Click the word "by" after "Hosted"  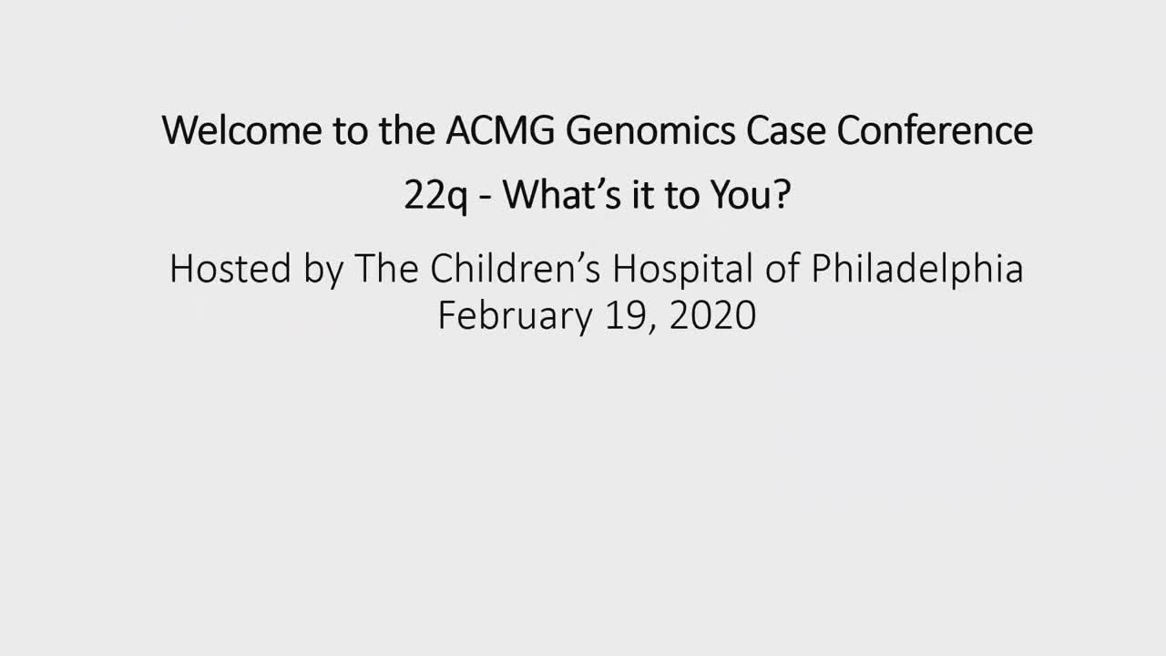pos(323,269)
